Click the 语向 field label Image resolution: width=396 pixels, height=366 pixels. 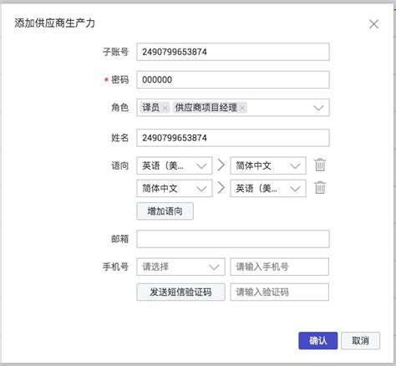(120, 165)
